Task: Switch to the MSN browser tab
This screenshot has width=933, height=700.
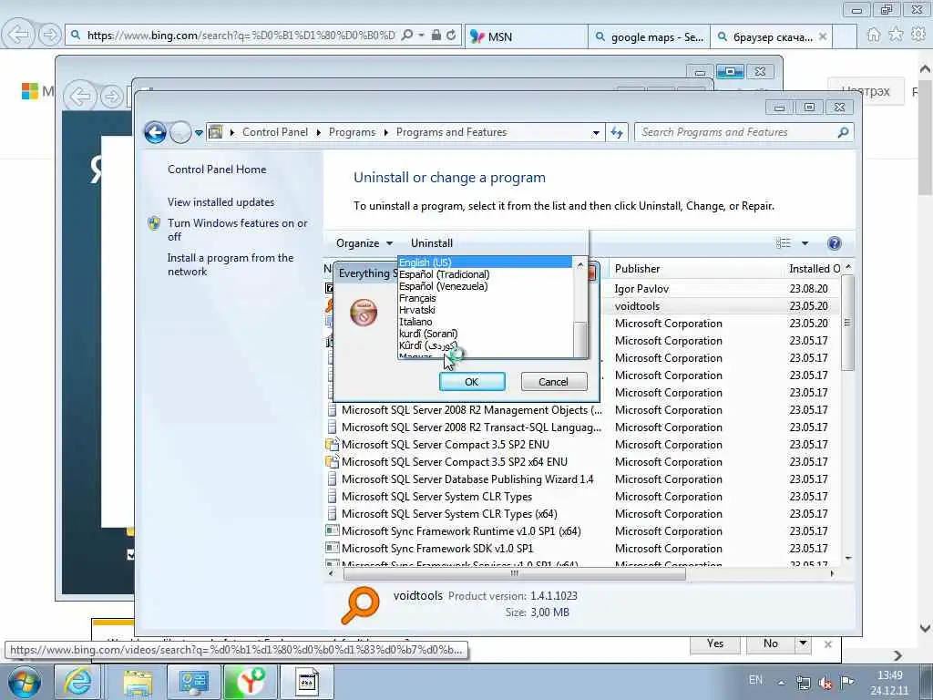Action: point(526,36)
